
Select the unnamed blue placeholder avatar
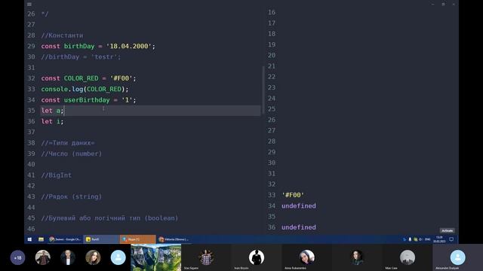118,257
